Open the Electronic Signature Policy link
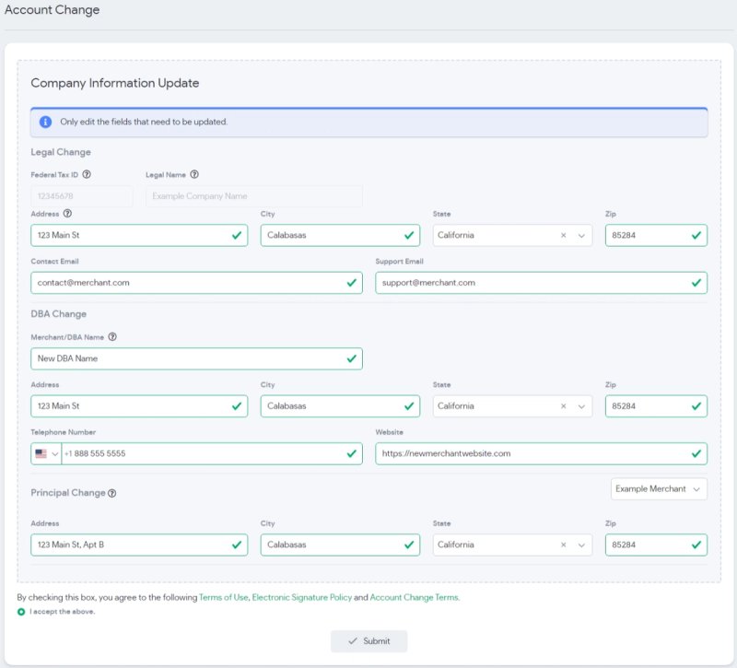Screen dimensions: 737x668 pos(302,597)
